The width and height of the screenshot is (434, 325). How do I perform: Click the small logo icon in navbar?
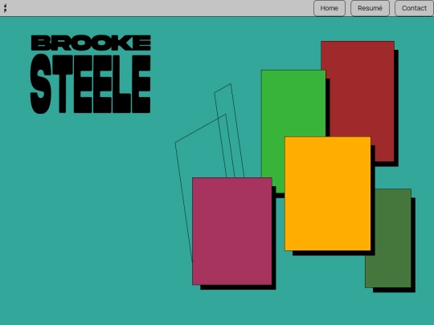pos(5,8)
